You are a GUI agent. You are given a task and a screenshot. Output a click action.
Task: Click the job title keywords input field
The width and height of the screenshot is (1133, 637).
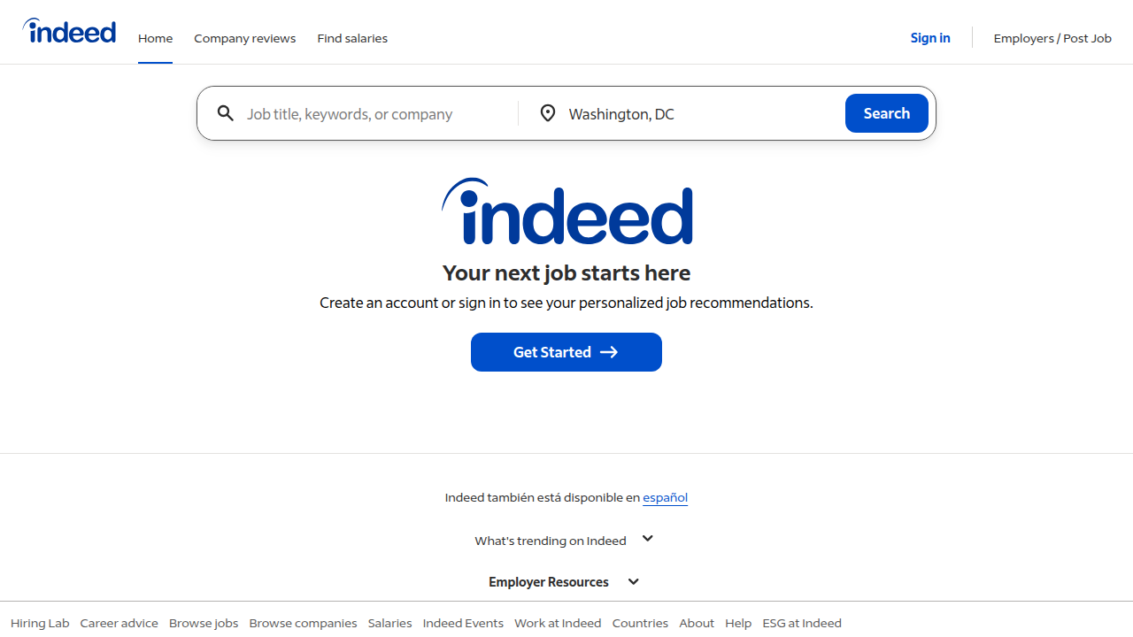[x=372, y=113]
